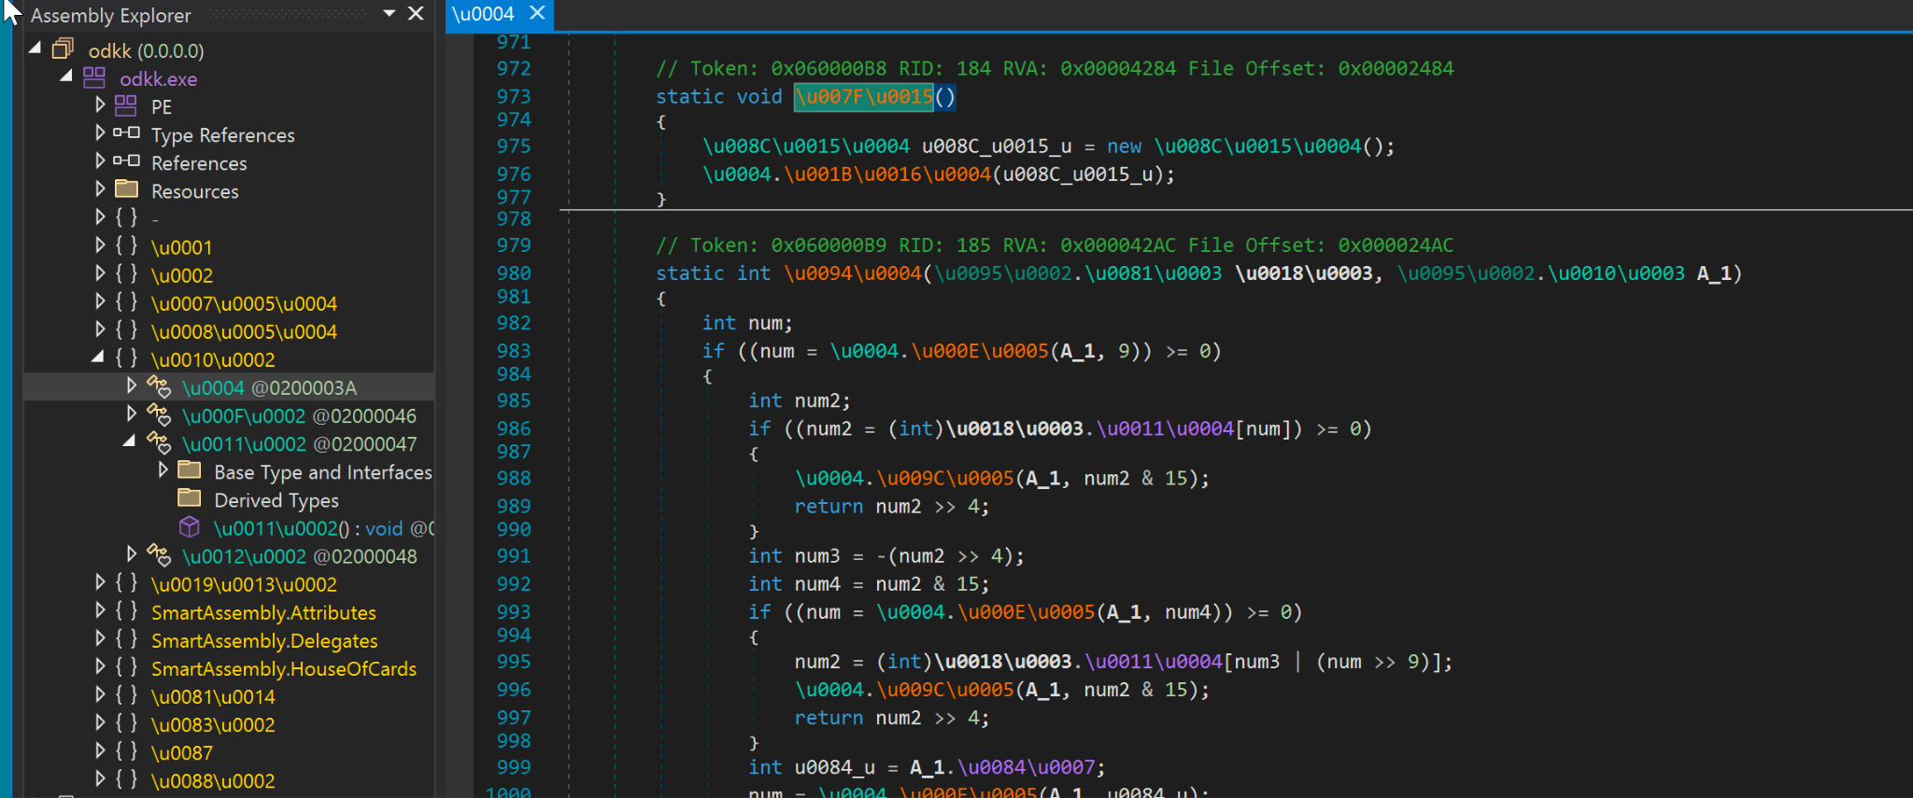
Task: Select the '-' namespace row
Action: [155, 218]
